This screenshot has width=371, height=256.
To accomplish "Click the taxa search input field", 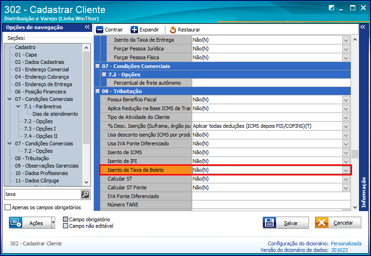I will pyautogui.click(x=43, y=194).
